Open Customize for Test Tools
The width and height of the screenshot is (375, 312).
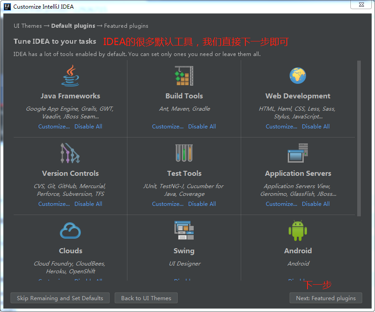(x=168, y=204)
